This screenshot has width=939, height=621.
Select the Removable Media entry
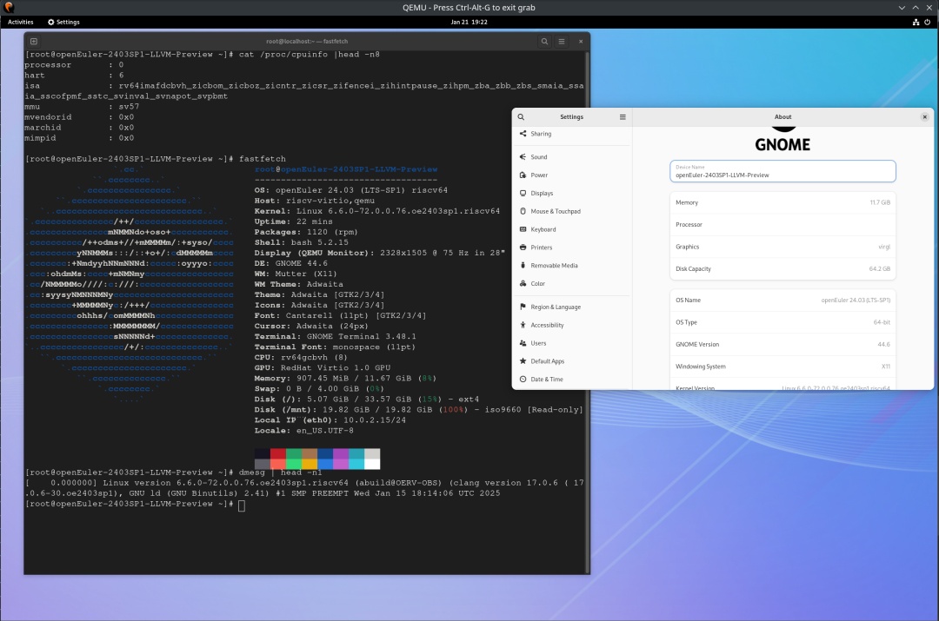tap(554, 266)
